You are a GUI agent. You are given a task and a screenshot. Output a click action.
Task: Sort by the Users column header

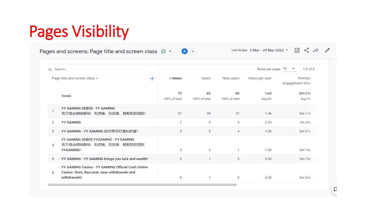(206, 78)
